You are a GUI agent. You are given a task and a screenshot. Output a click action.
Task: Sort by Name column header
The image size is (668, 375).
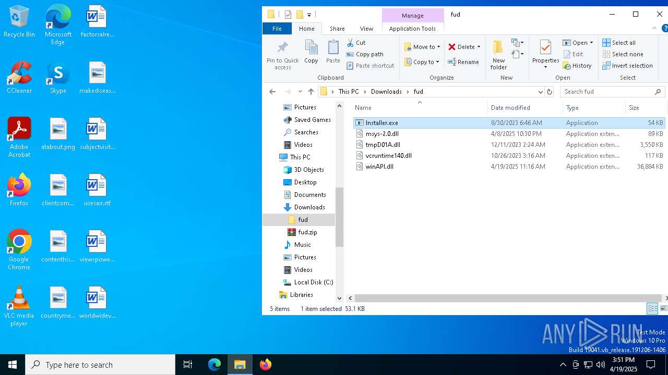pyautogui.click(x=420, y=108)
